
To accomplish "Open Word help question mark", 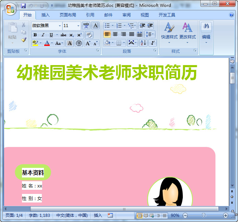I will [x=231, y=15].
